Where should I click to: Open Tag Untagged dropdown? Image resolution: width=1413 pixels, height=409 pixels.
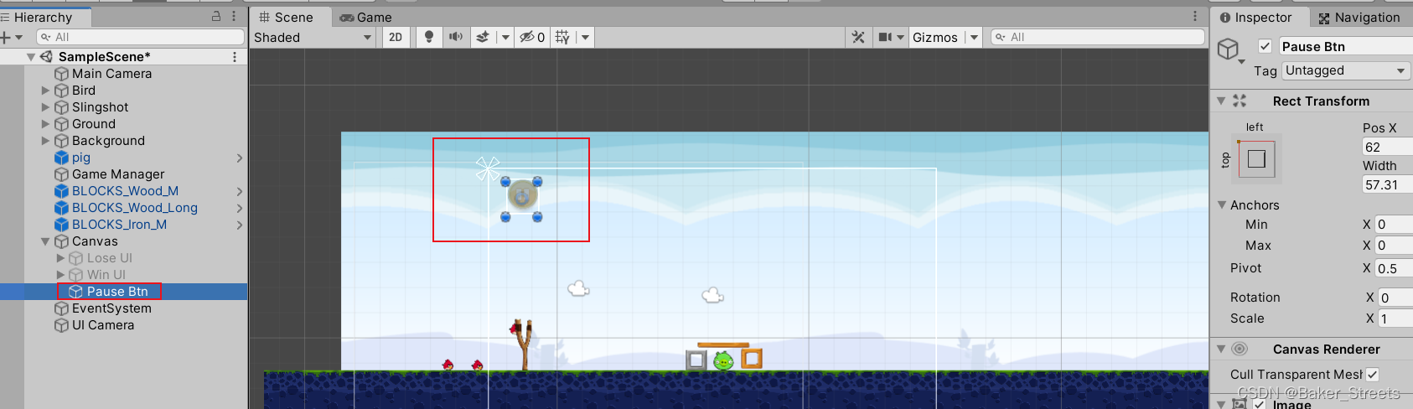coord(1345,70)
